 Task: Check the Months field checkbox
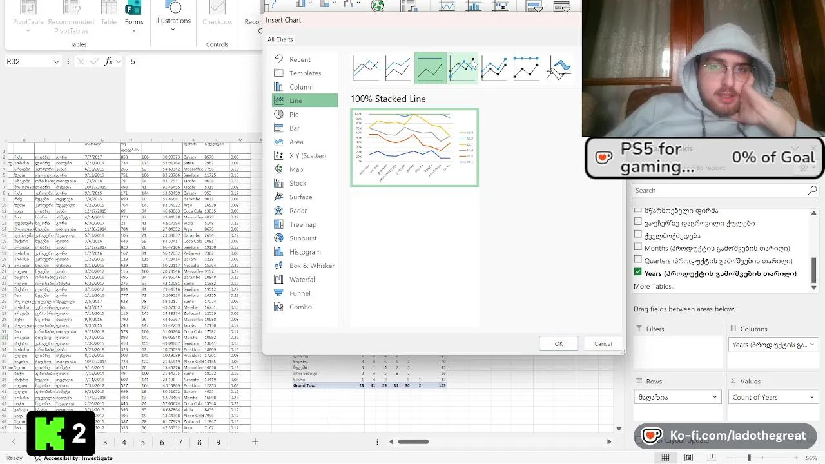(638, 247)
